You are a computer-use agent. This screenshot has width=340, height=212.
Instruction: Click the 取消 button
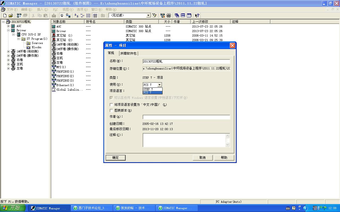click(202, 158)
